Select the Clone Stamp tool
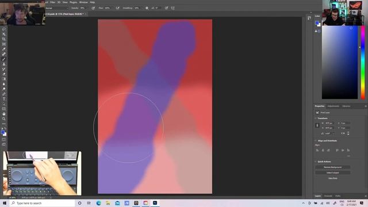 (x=4, y=64)
